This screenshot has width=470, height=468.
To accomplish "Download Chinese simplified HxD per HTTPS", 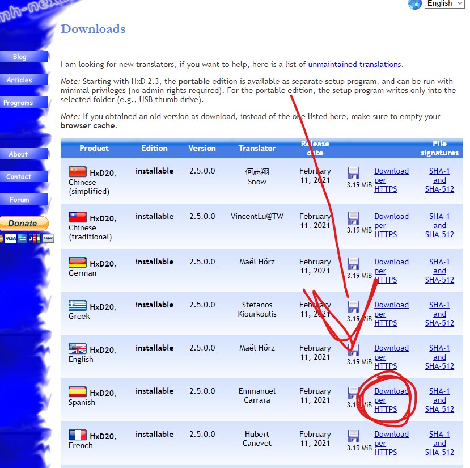I will 391,180.
